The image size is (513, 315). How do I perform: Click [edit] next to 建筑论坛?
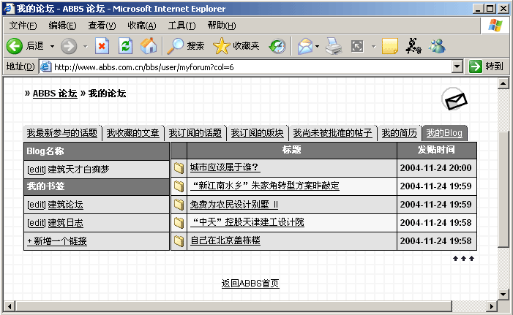(37, 205)
